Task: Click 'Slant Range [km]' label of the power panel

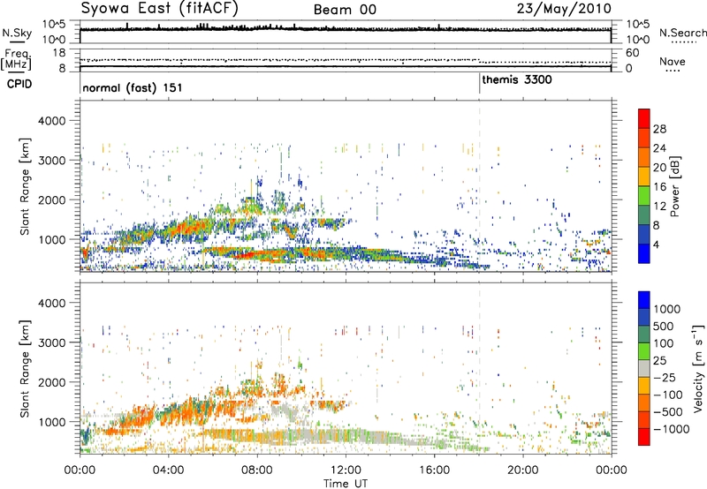Action: click(25, 186)
